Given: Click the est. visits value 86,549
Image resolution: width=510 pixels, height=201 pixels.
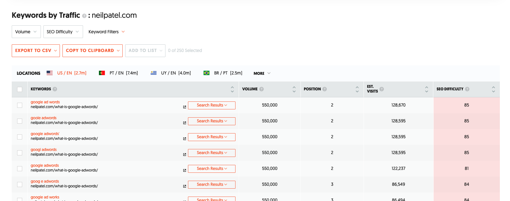Looking at the screenshot, I should click(398, 184).
